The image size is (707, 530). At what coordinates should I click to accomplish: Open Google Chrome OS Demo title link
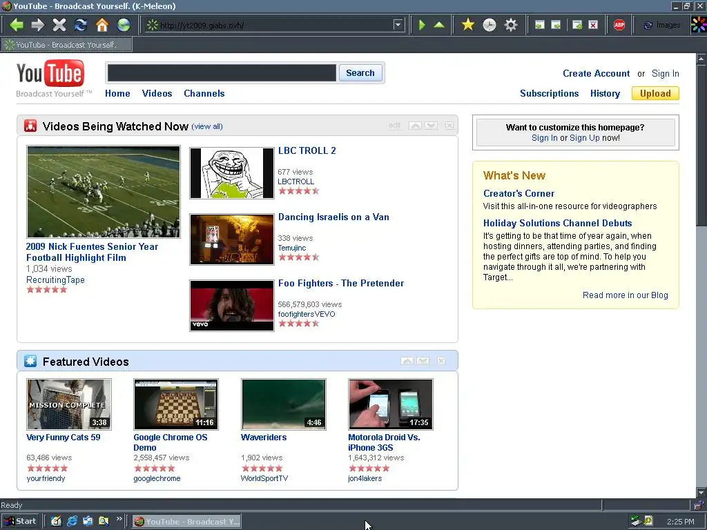pos(170,442)
